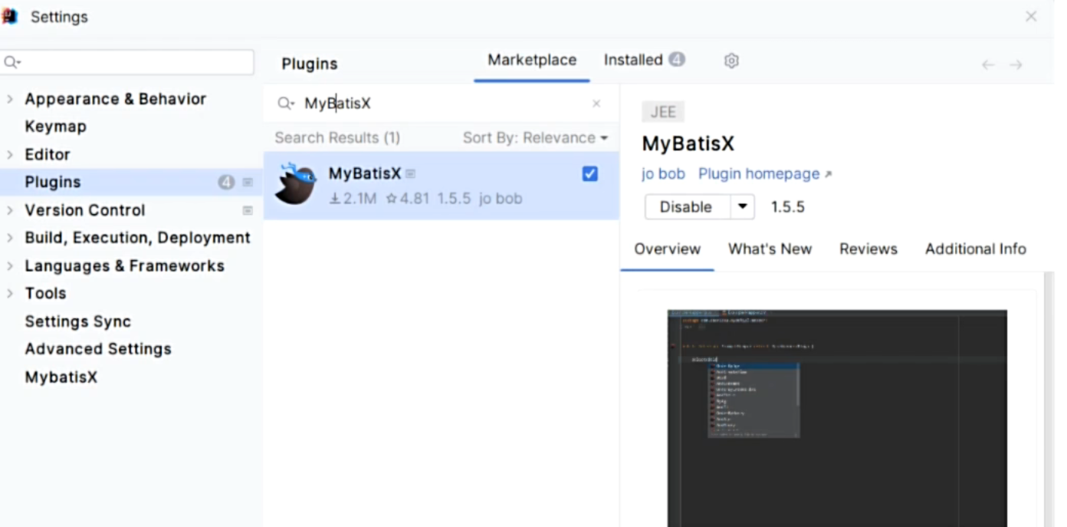The image size is (1067, 527).
Task: Click the project-level icon beside Plugins
Action: pyautogui.click(x=248, y=183)
